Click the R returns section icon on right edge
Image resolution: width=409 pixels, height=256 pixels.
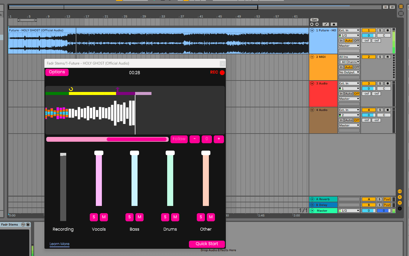click(400, 197)
